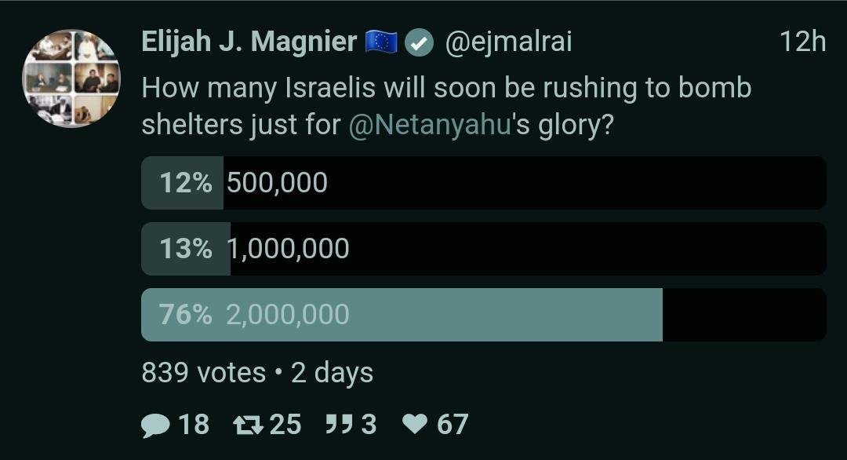Screen dimensions: 847x460
Task: Click the EU flag emoji beside the name
Action: coord(382,42)
